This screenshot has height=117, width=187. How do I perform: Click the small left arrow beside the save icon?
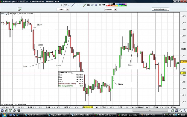[x=22, y=110]
